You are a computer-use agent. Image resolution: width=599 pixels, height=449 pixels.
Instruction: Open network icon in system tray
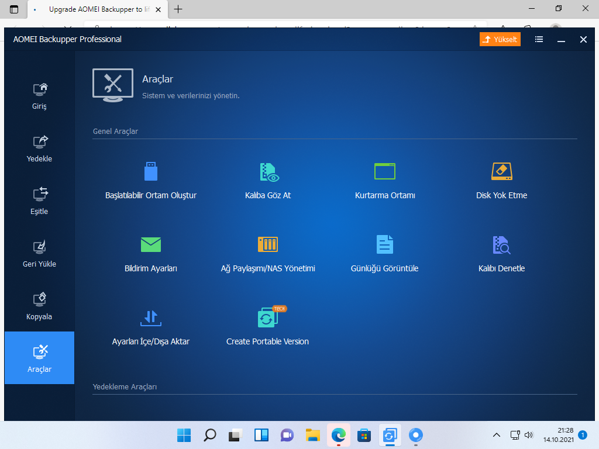[515, 435]
